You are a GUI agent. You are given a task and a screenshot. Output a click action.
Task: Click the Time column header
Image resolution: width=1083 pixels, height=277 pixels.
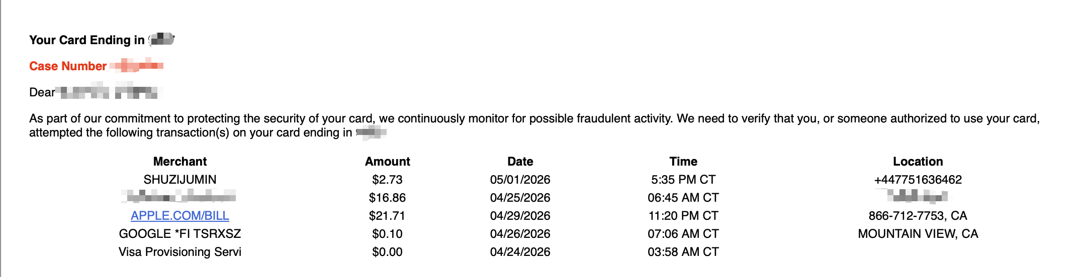click(683, 162)
